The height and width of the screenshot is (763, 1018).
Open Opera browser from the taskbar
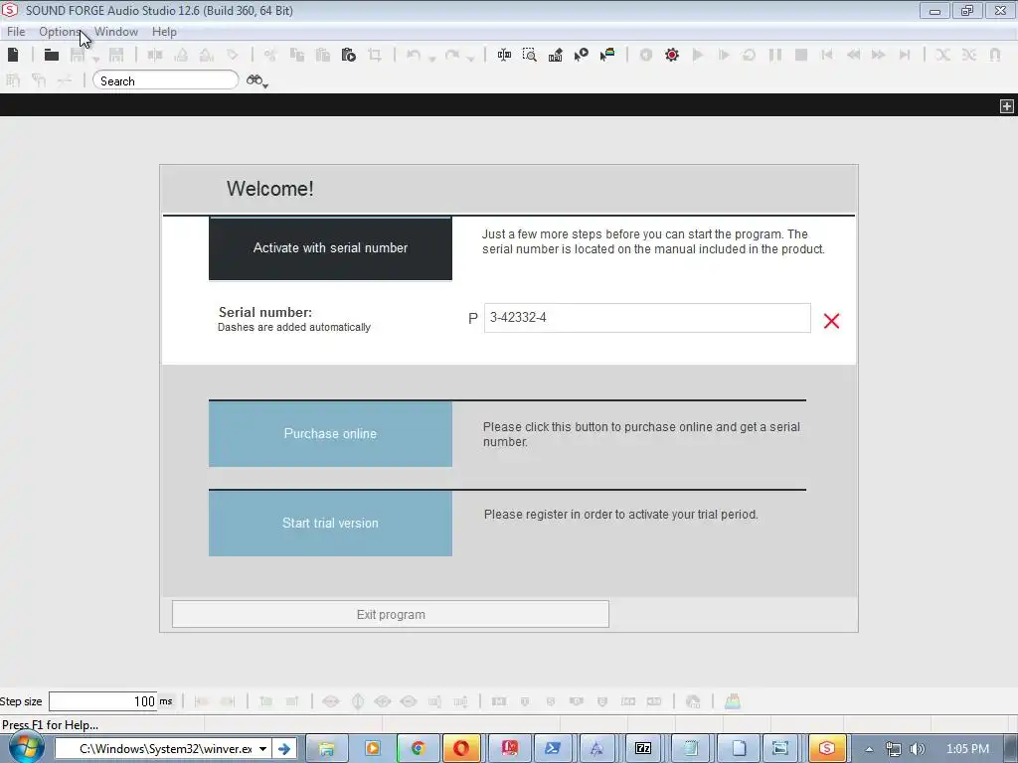tap(461, 749)
